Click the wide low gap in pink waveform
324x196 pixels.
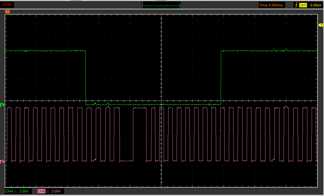coord(126,160)
